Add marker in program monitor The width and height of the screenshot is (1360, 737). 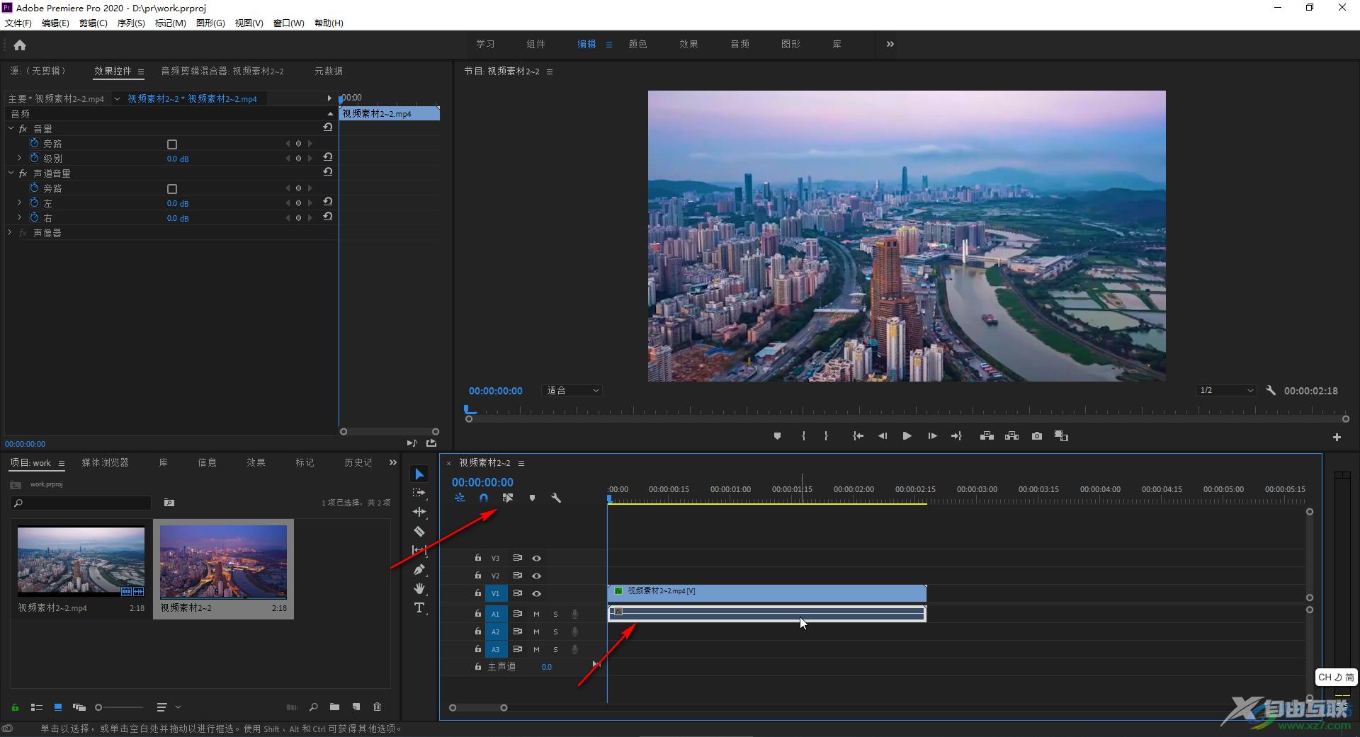(x=777, y=436)
